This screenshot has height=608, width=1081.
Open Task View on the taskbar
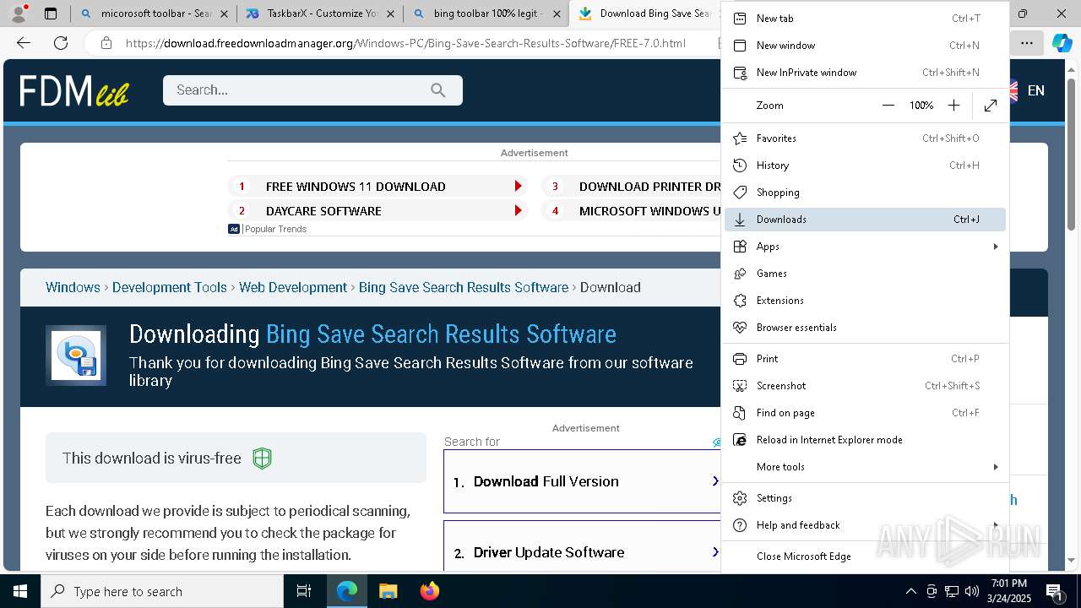pos(304,591)
